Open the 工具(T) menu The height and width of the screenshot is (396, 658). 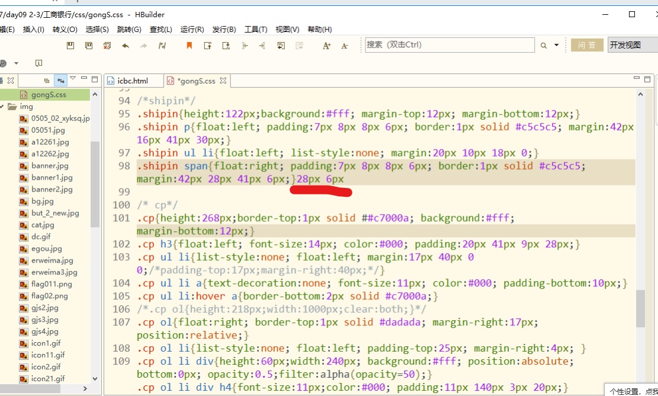(x=256, y=30)
